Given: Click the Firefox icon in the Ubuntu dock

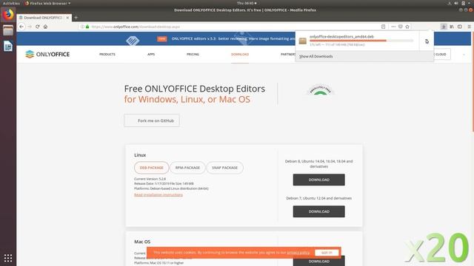Looking at the screenshot, I should pyautogui.click(x=8, y=14).
